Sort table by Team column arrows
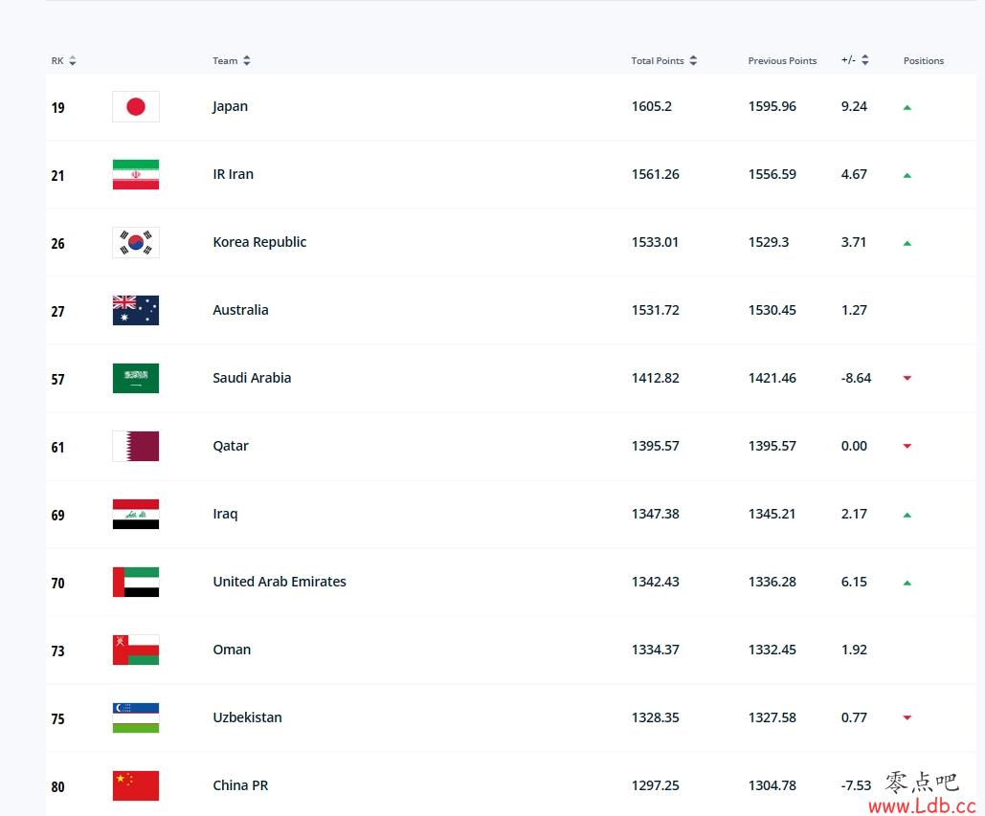Viewport: 985px width, 816px height. [246, 60]
